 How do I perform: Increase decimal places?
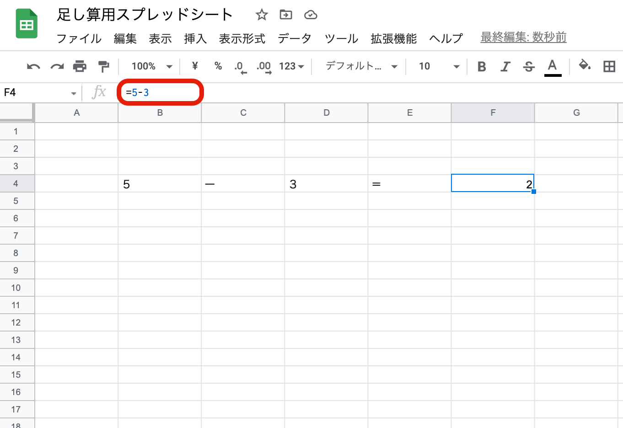click(264, 67)
